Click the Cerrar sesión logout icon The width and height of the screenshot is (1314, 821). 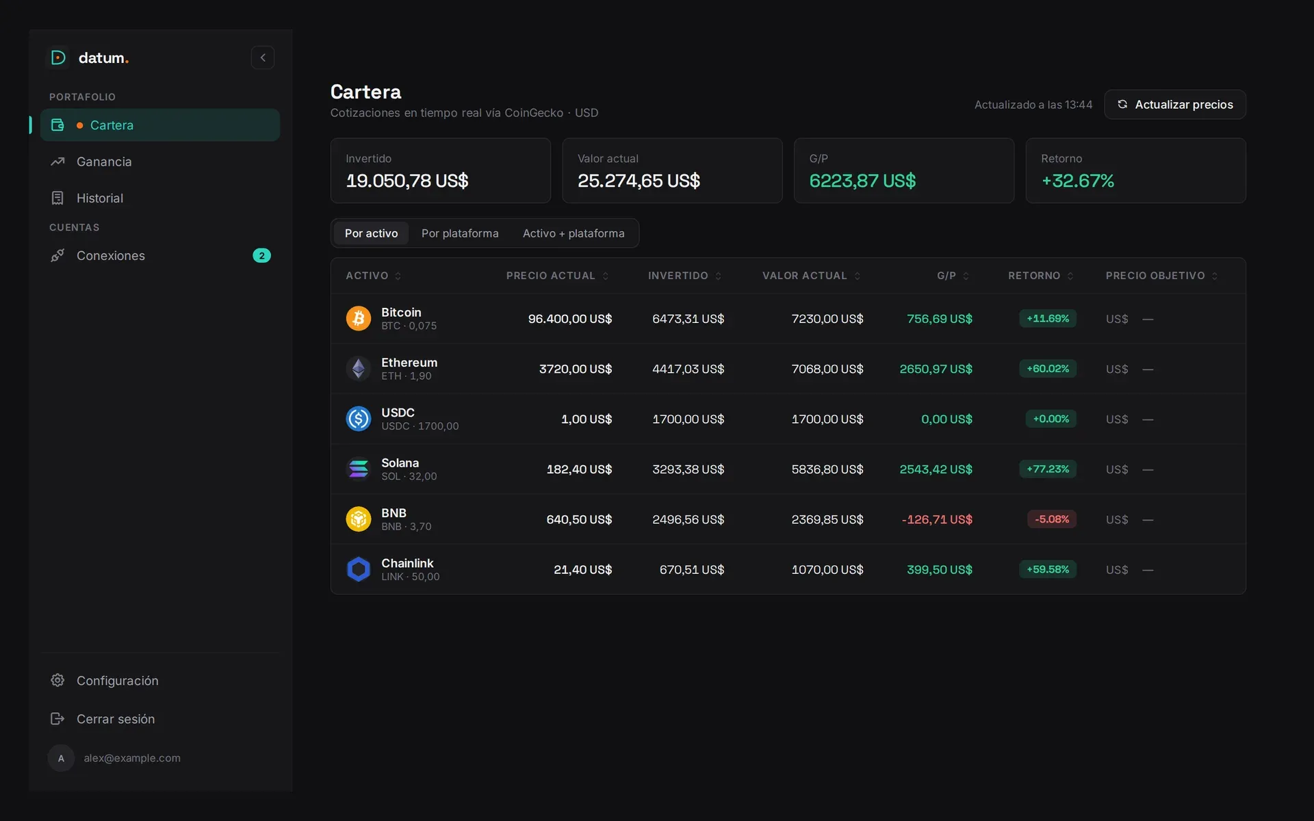coord(57,718)
